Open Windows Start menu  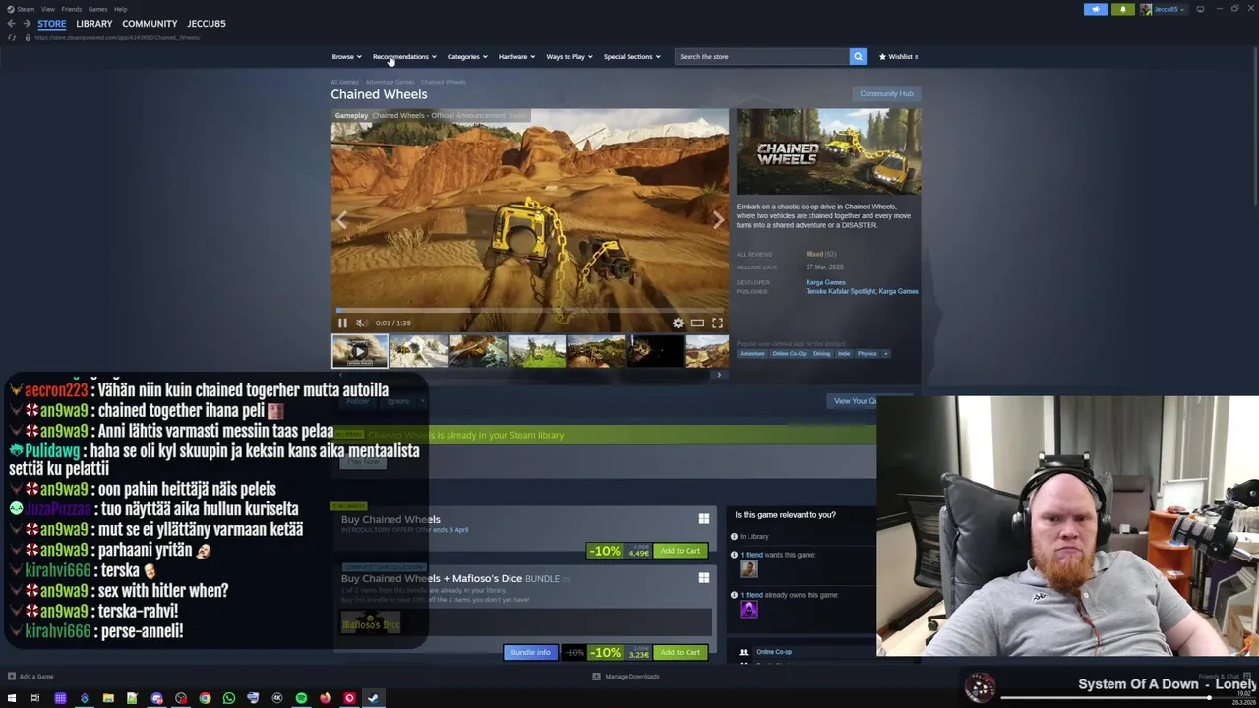point(12,698)
